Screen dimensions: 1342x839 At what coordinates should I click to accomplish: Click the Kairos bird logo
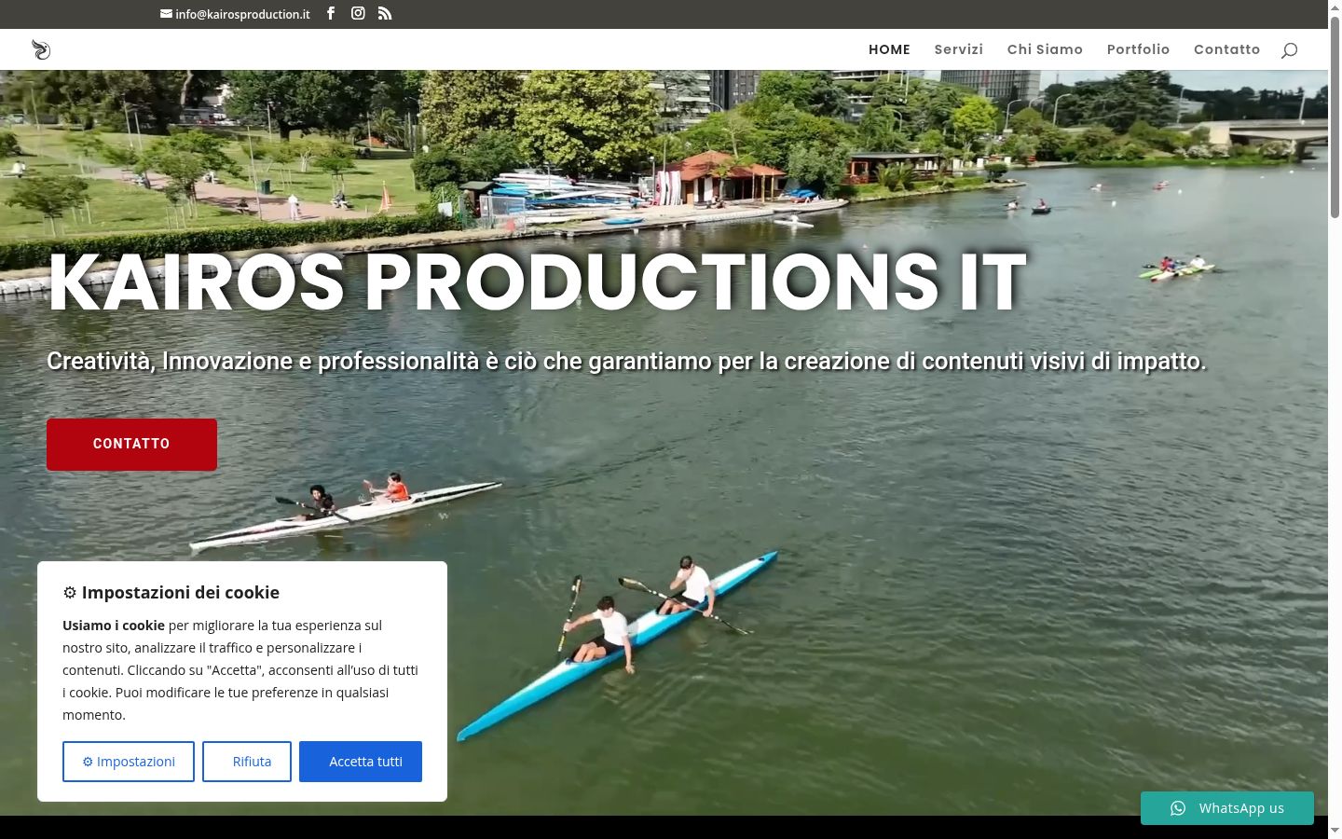pyautogui.click(x=41, y=49)
